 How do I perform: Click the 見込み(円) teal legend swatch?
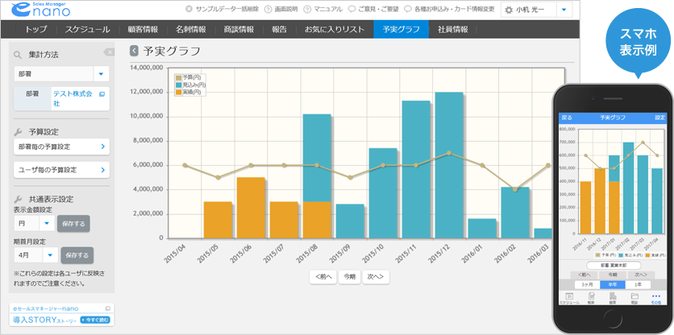[x=179, y=85]
